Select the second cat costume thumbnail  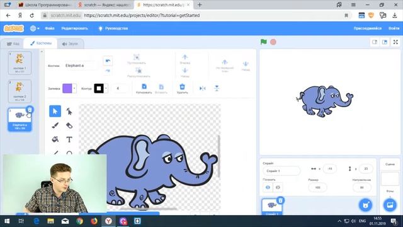20,91
